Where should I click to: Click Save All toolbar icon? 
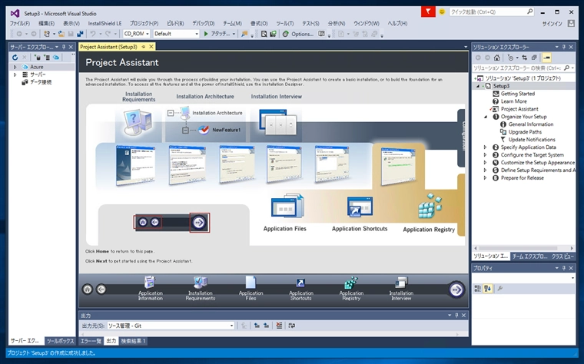point(80,34)
